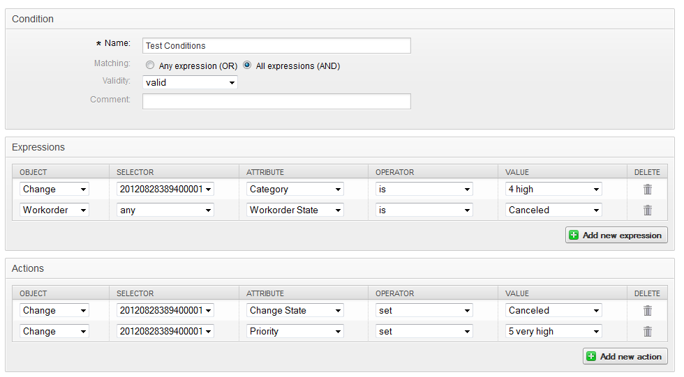The width and height of the screenshot is (684, 377).
Task: Open the Validity dropdown
Action: tap(190, 82)
